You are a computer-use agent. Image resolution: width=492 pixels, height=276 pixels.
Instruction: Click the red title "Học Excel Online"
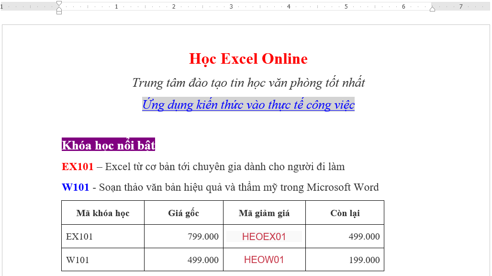click(248, 58)
